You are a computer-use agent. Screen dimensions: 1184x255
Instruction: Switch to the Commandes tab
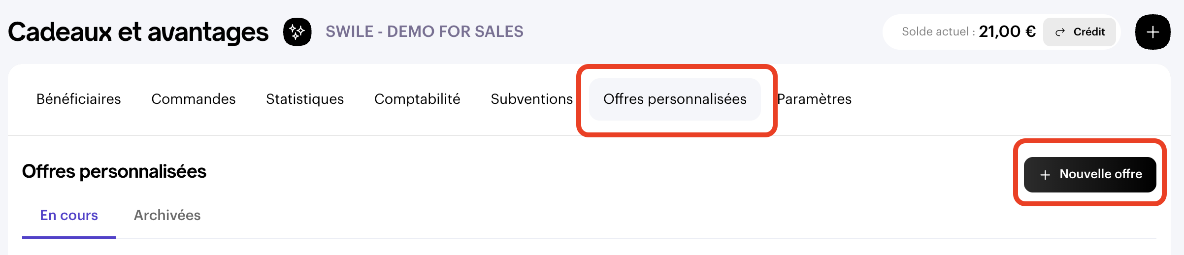click(194, 99)
